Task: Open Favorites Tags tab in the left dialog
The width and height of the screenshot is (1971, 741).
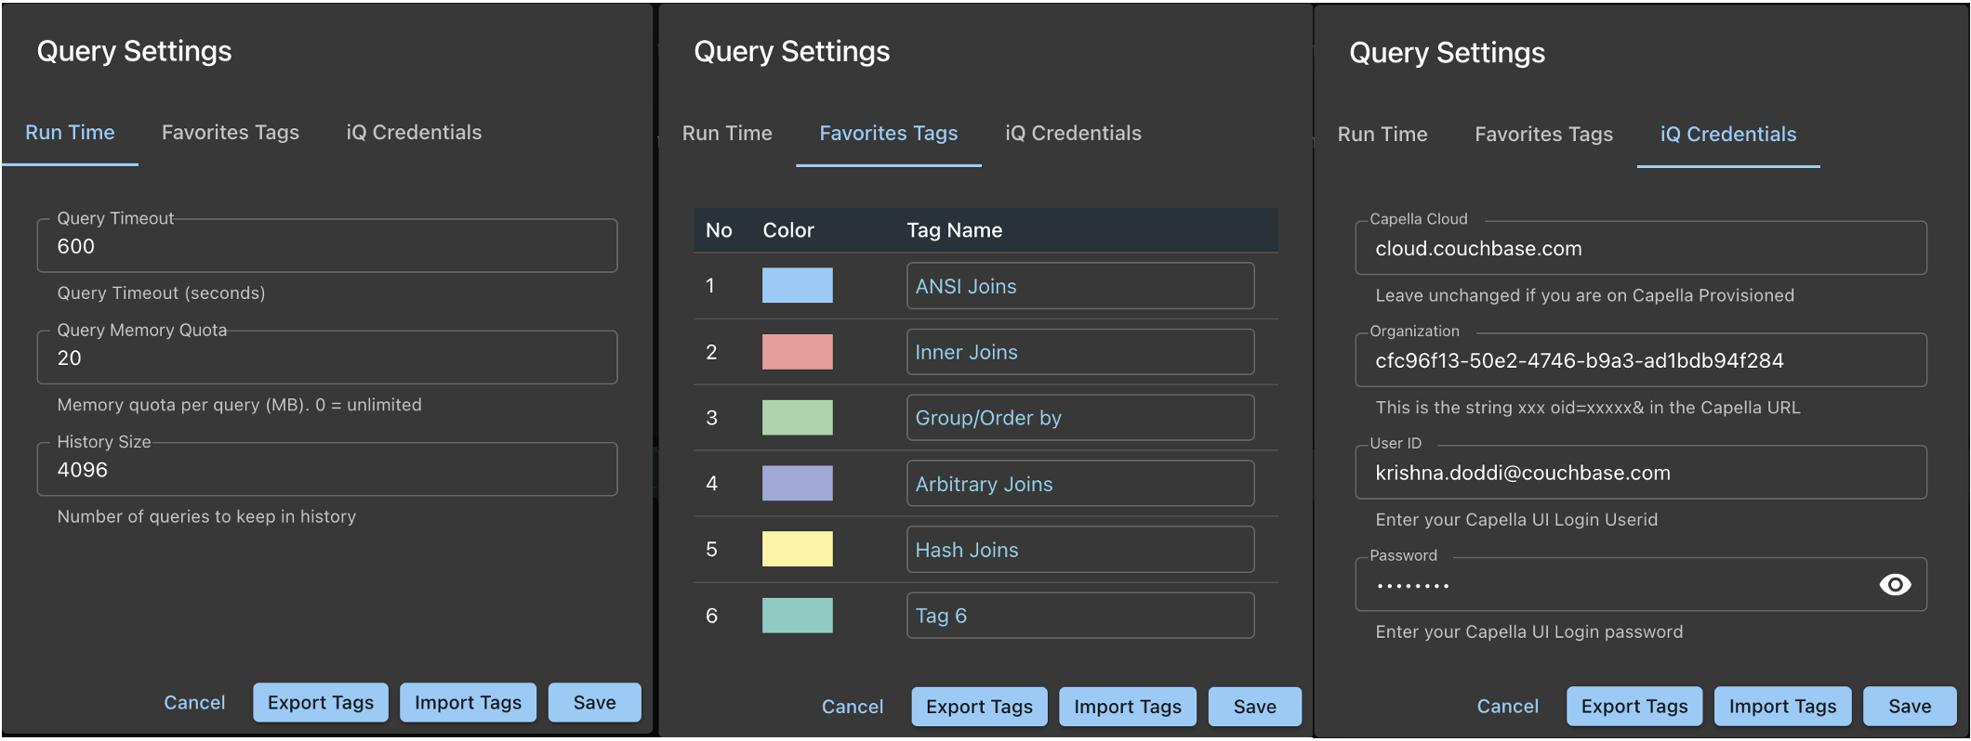Action: pos(231,133)
